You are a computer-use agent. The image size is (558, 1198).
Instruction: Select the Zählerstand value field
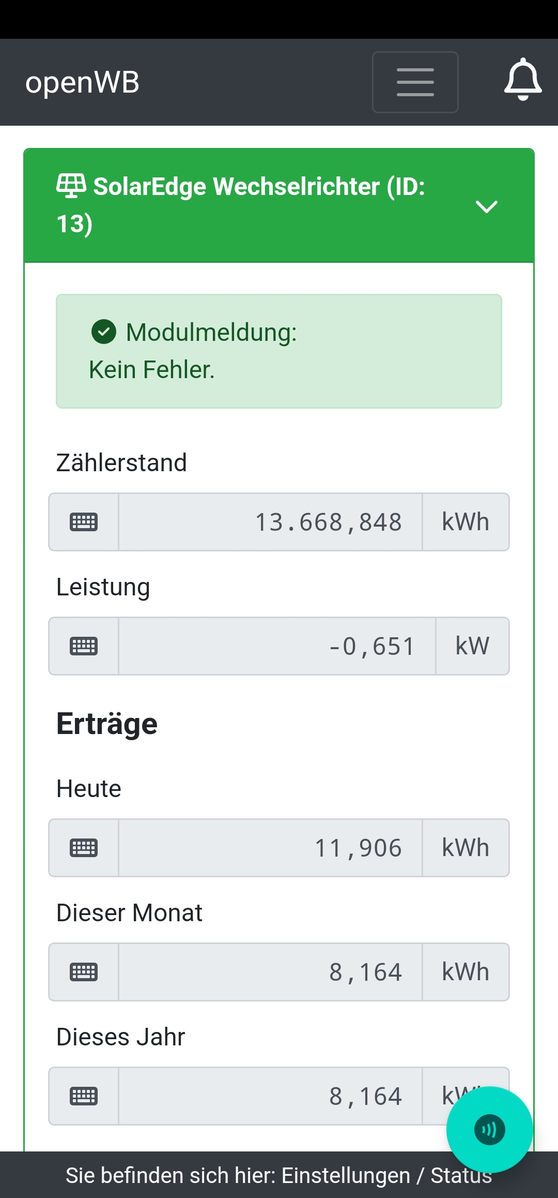[x=270, y=522]
